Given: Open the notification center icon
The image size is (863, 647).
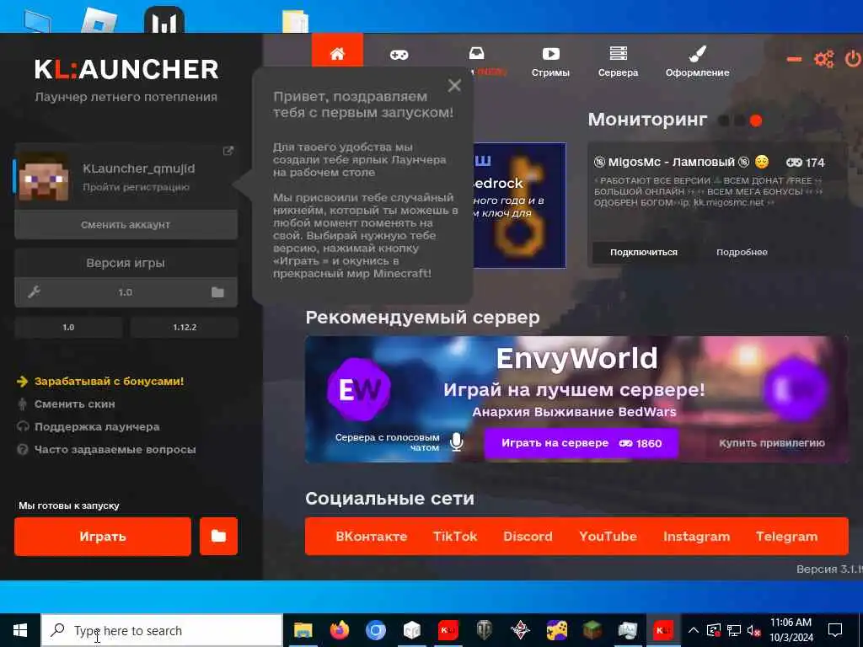Looking at the screenshot, I should (x=835, y=630).
